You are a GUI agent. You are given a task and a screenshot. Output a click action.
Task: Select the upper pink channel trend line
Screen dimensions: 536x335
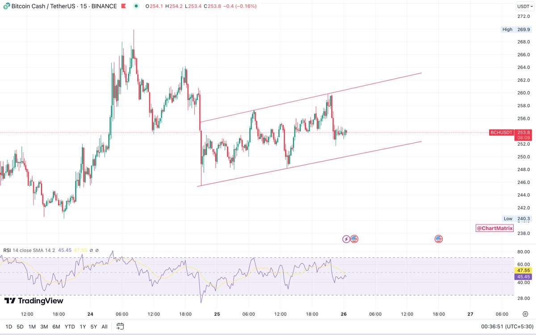[310, 97]
